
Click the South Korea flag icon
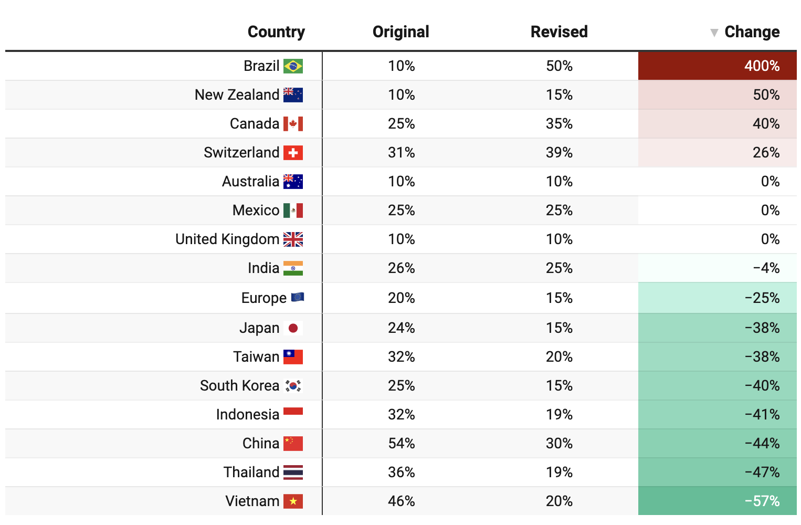point(293,386)
